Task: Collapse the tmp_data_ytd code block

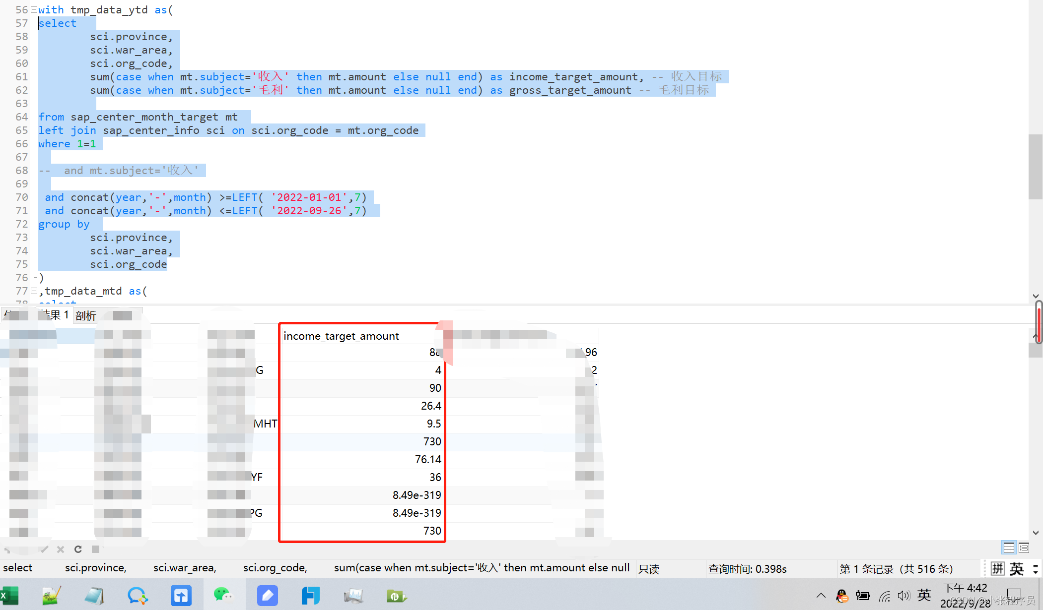Action: pyautogui.click(x=34, y=10)
